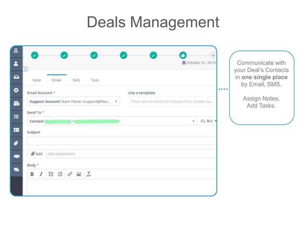Open the Email Account dropdown

tap(73, 102)
